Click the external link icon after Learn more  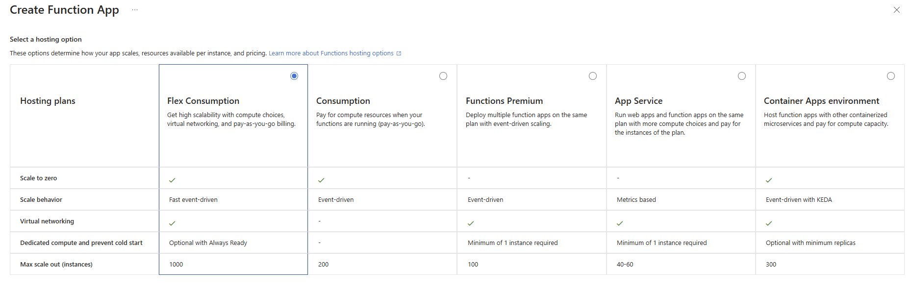click(399, 53)
